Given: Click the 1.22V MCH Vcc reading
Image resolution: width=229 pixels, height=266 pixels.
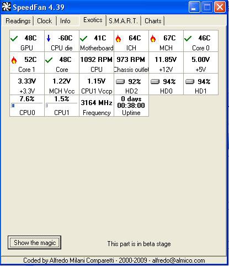Looking at the screenshot, I should (x=62, y=81).
